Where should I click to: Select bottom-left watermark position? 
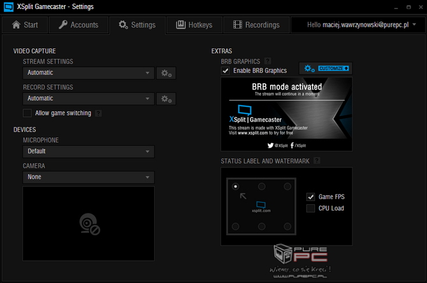tap(236, 226)
